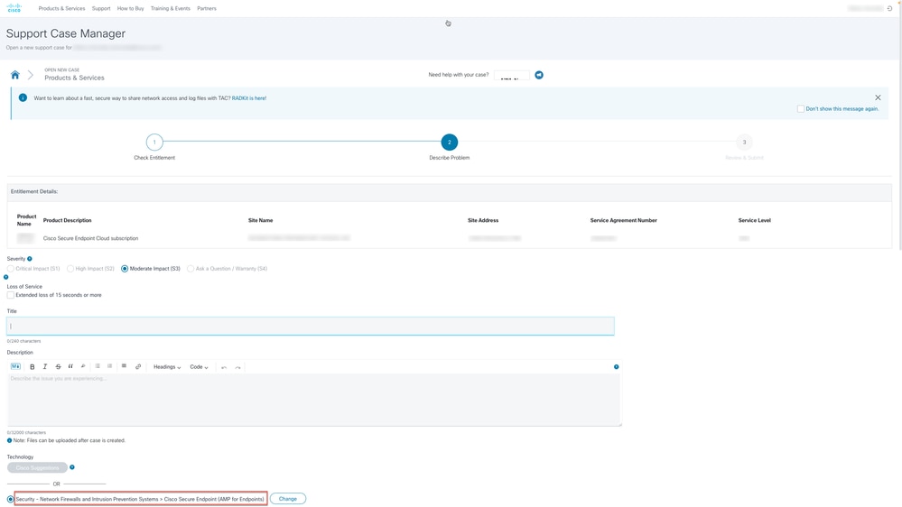Click the Change technology button
The width and height of the screenshot is (902, 507).
pos(288,499)
